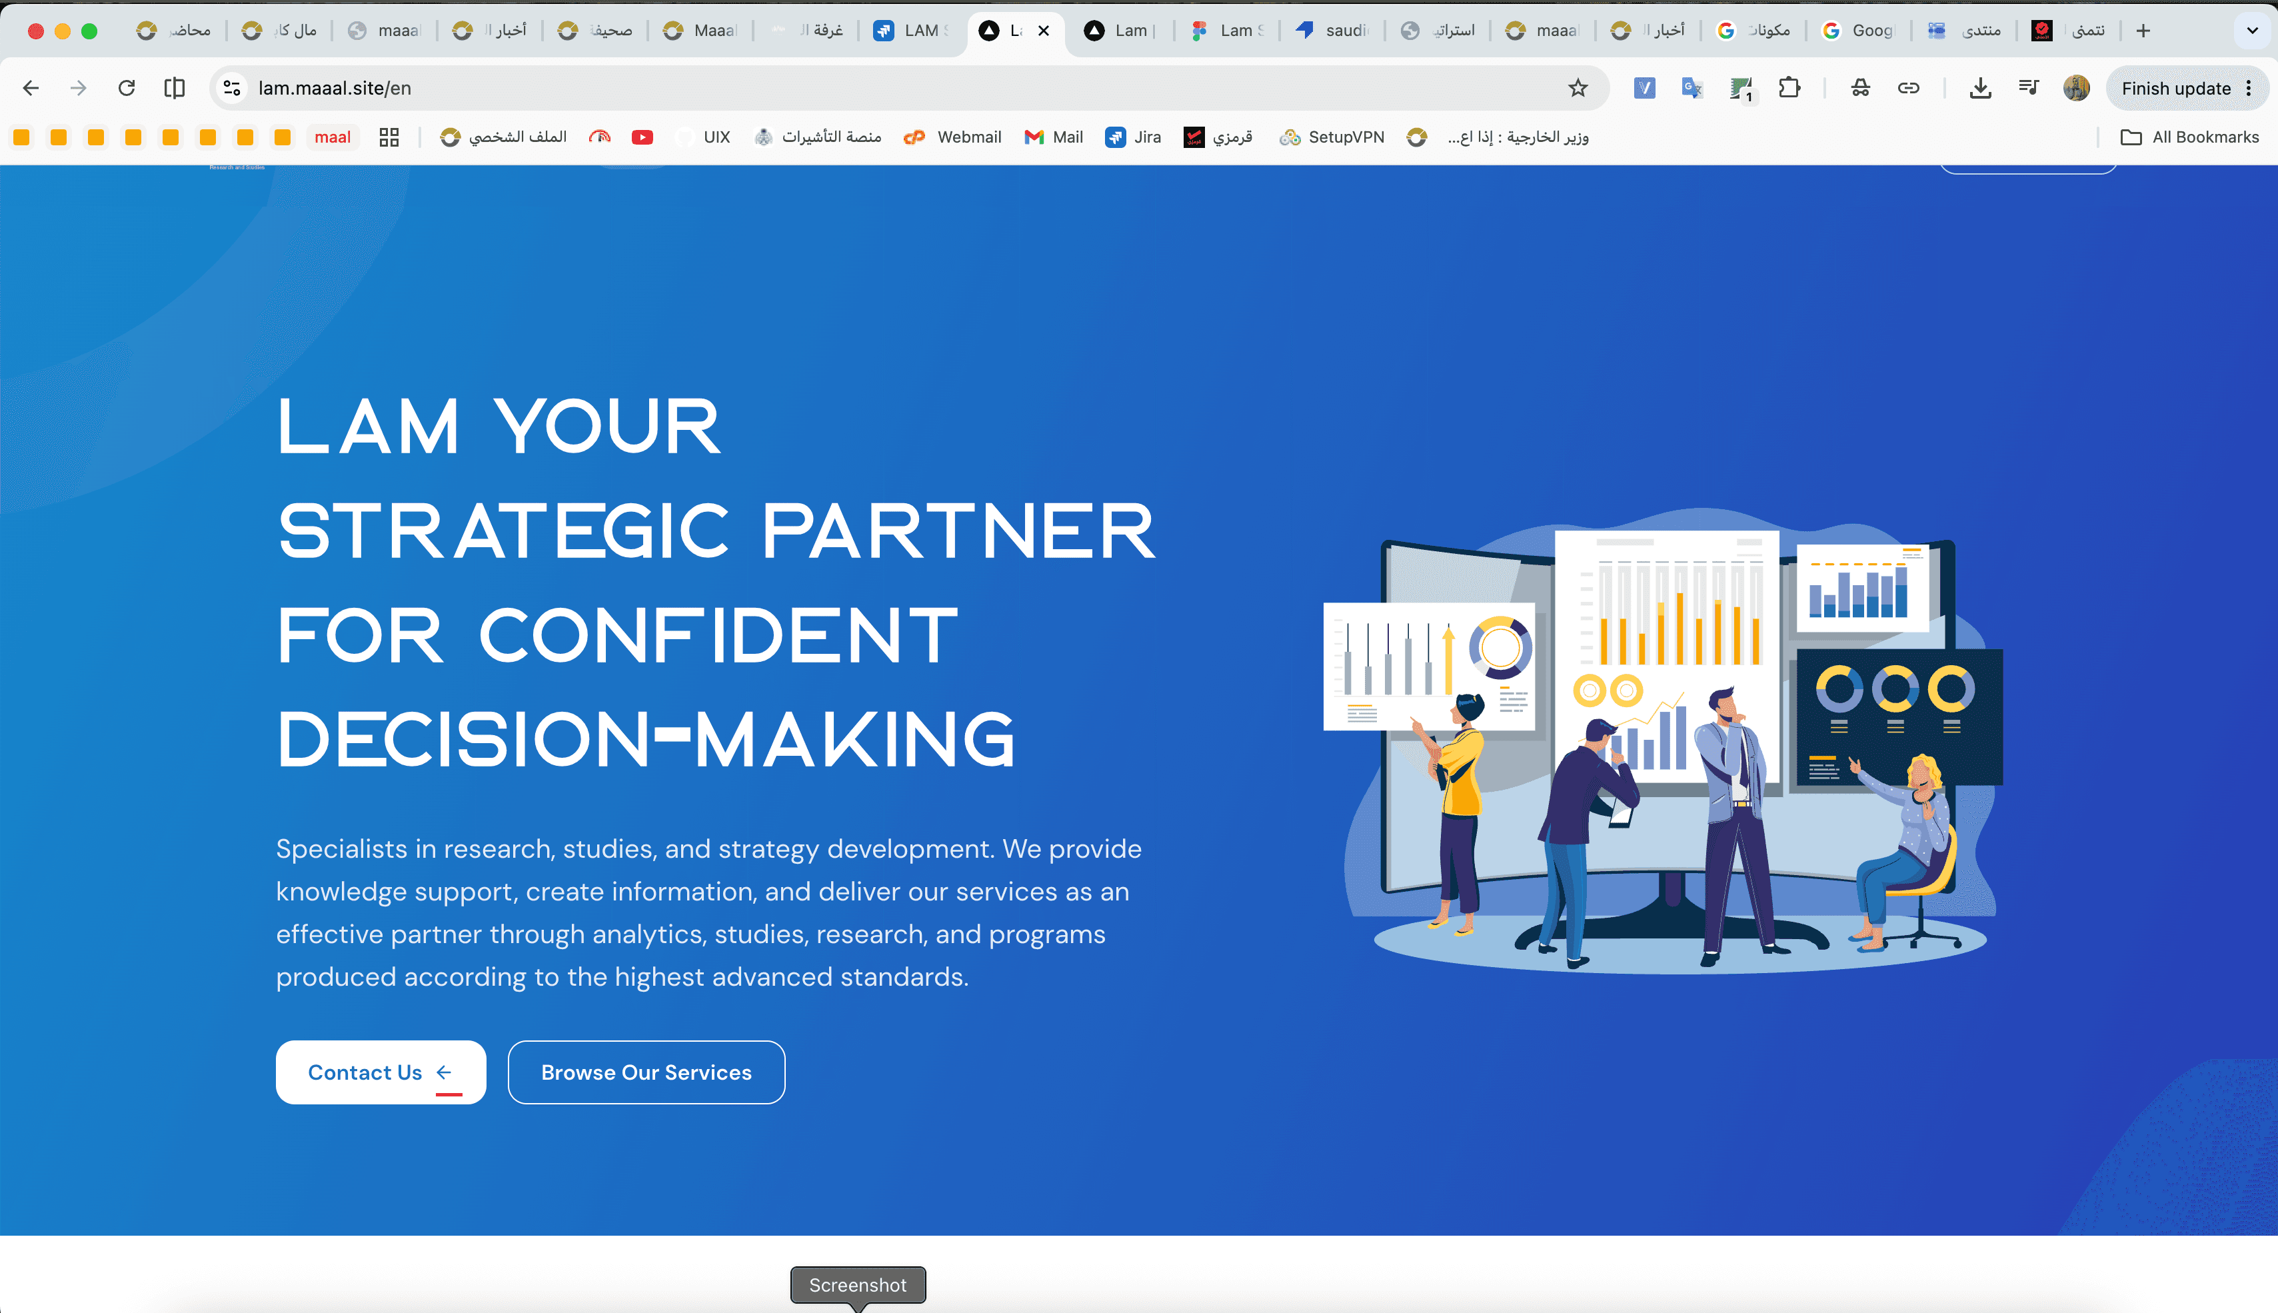Switch to the صحيفة tab

[x=596, y=31]
